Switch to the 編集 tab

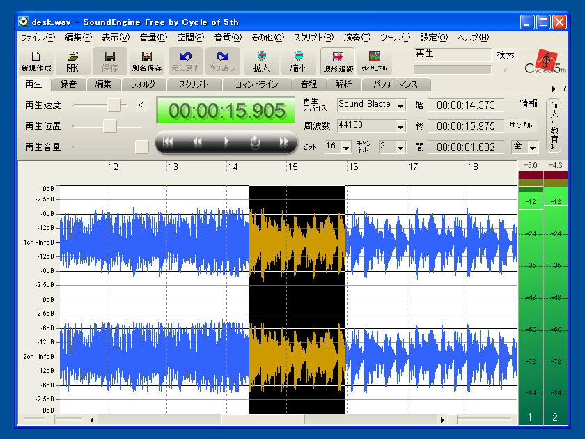click(x=103, y=84)
